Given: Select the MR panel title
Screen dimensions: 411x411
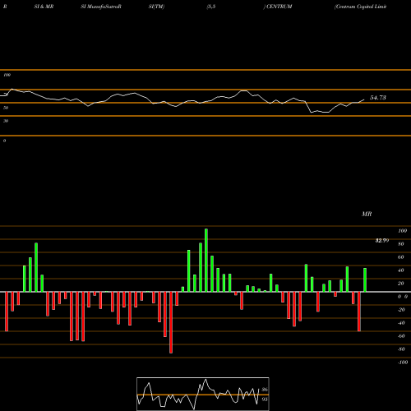Looking at the screenshot, I should [x=367, y=214].
